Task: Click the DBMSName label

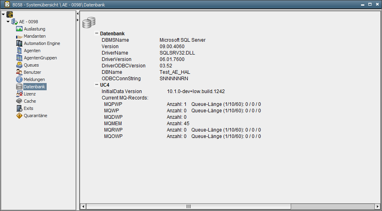Action: click(x=115, y=40)
